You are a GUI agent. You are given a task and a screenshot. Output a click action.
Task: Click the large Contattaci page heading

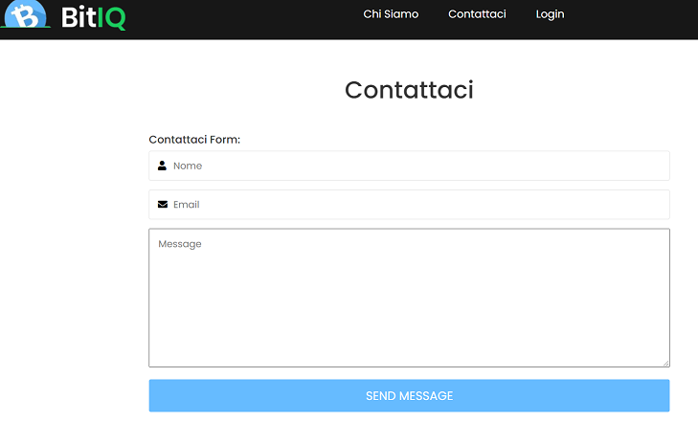coord(409,90)
